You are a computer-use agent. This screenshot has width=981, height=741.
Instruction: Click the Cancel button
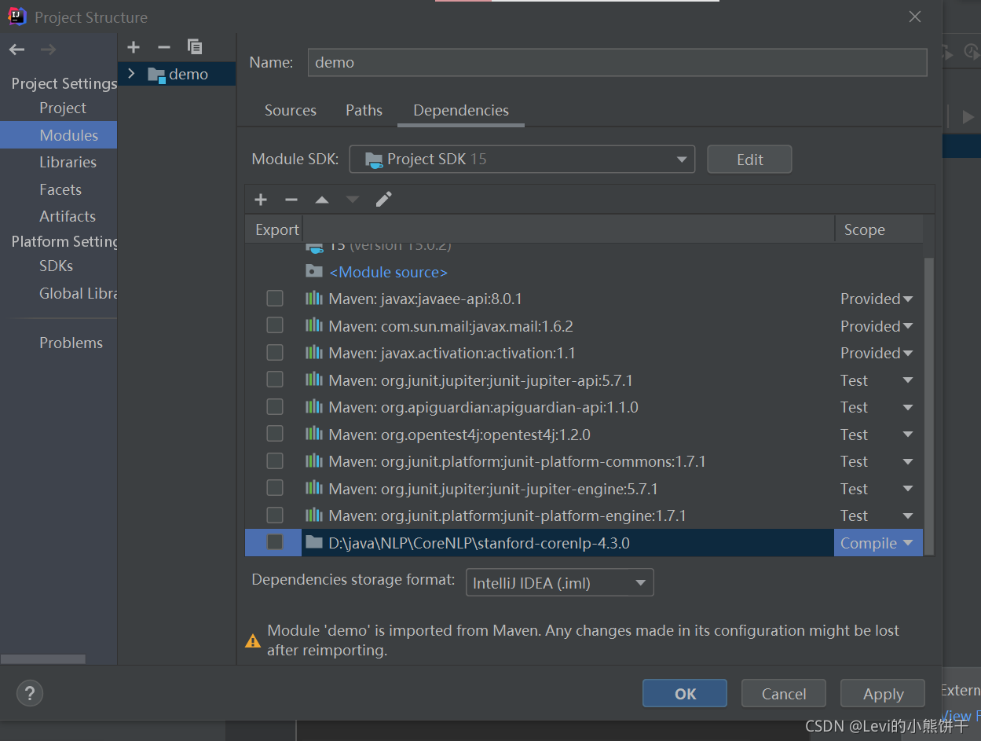(x=784, y=693)
